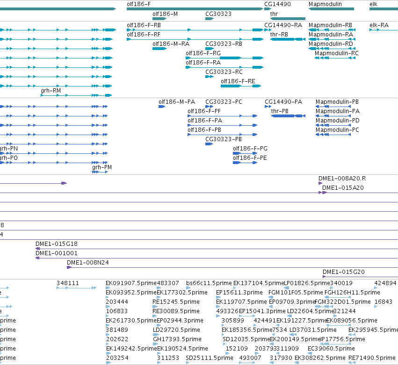398x365 pixels.
Task: Click protein CG30323-PC
Action: pos(209,107)
